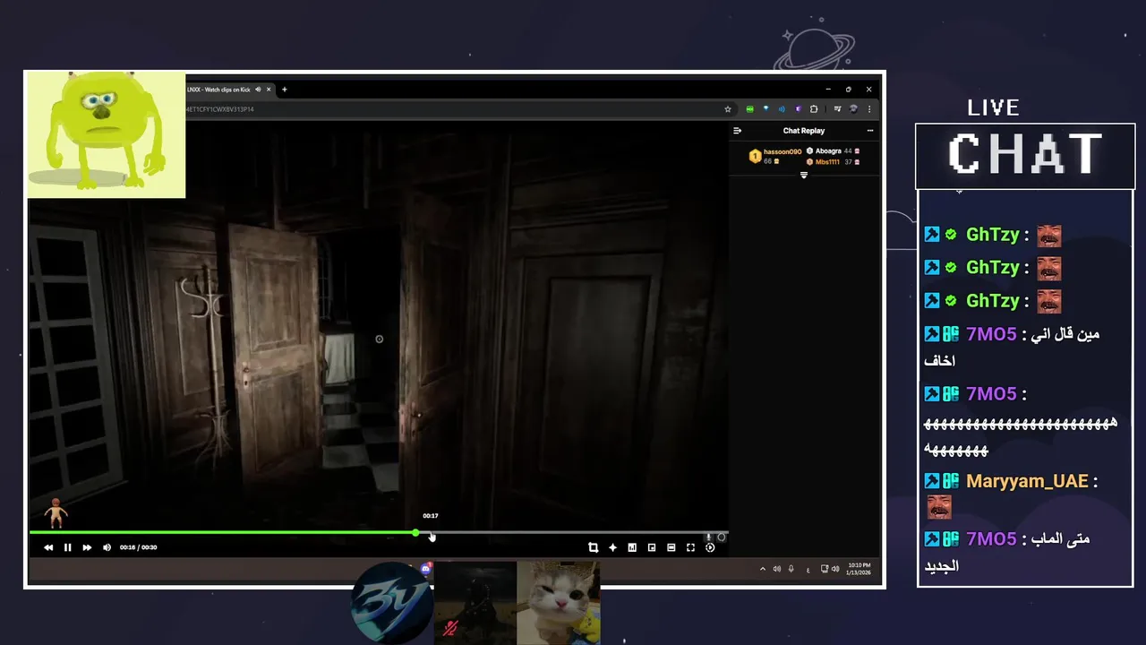
Task: Click the white cat avatar tile
Action: [x=558, y=603]
